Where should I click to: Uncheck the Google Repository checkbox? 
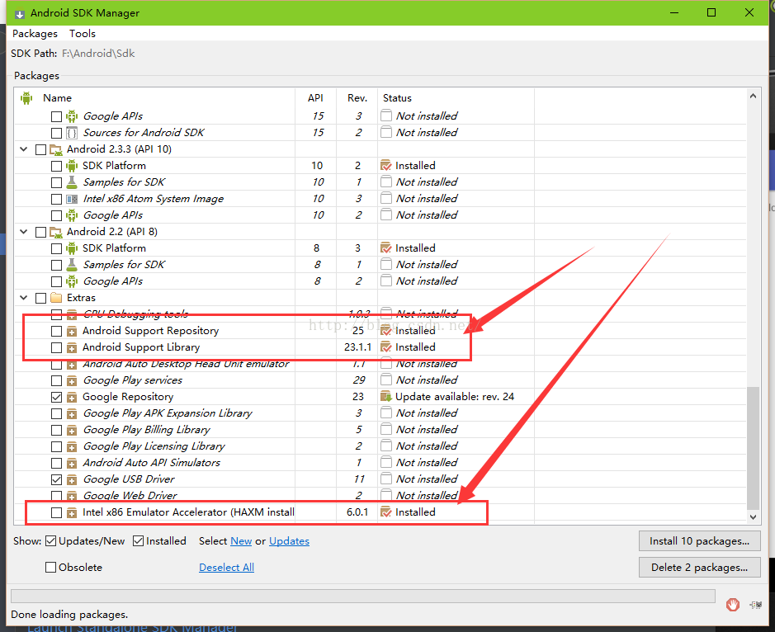point(56,397)
